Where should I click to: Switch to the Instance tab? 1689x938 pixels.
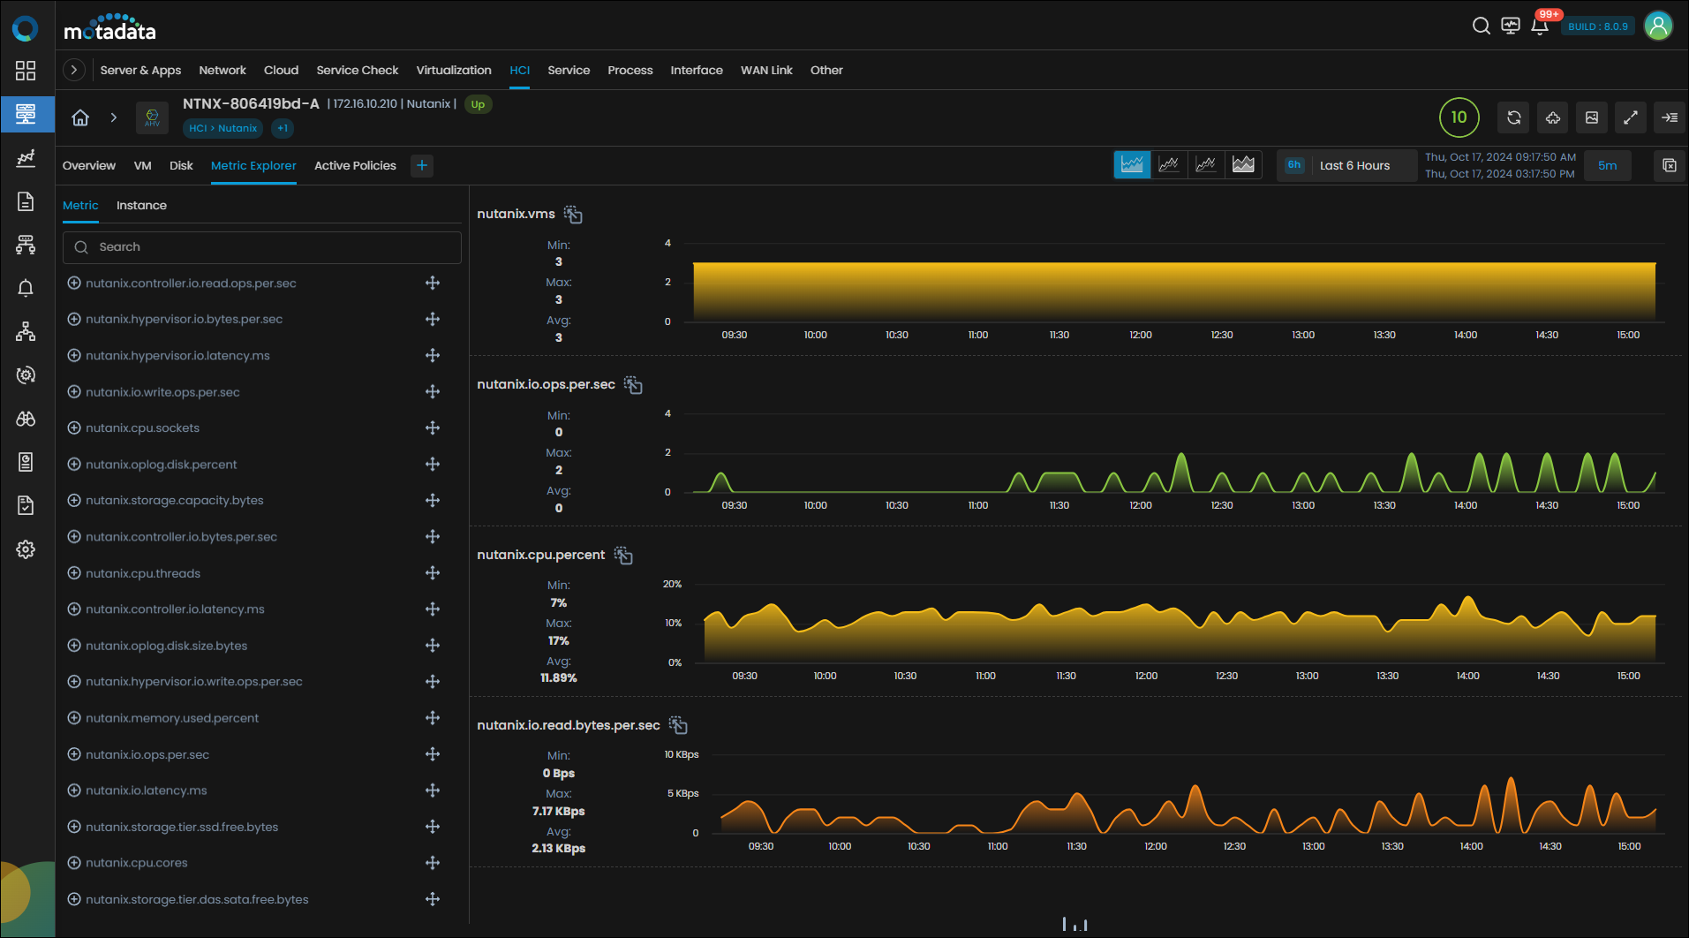click(x=141, y=205)
